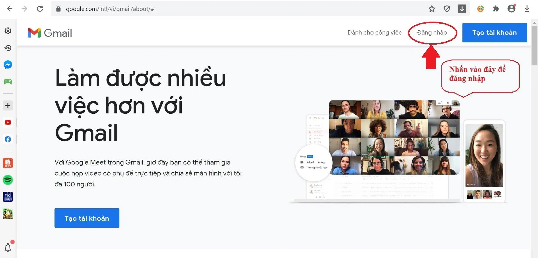538x258 pixels.
Task: Open notifications via the bell icon
Action: [8, 247]
